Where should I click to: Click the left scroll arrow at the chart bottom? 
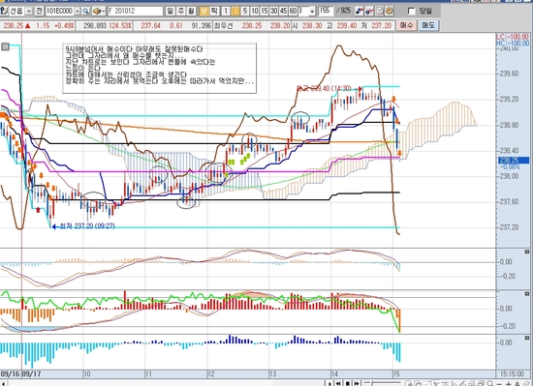(x=3, y=383)
